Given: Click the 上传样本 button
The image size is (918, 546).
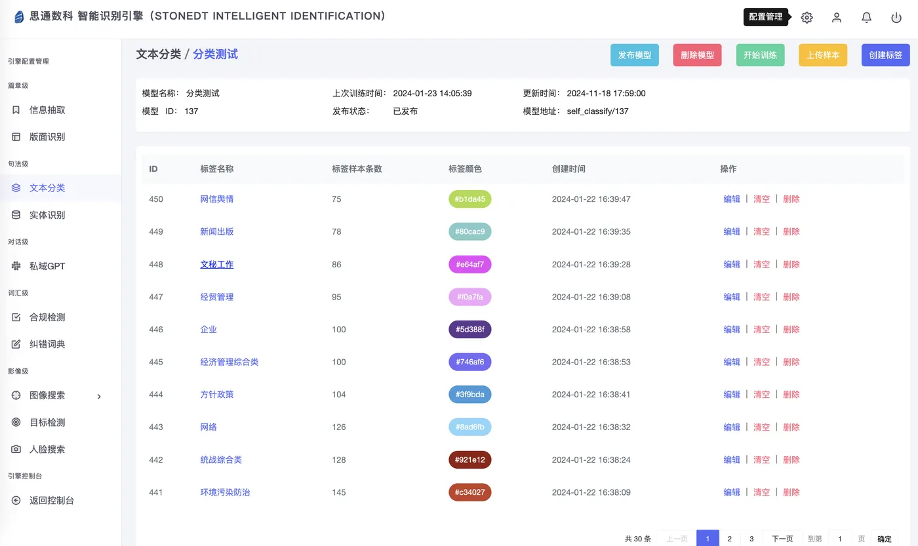Looking at the screenshot, I should pos(823,55).
